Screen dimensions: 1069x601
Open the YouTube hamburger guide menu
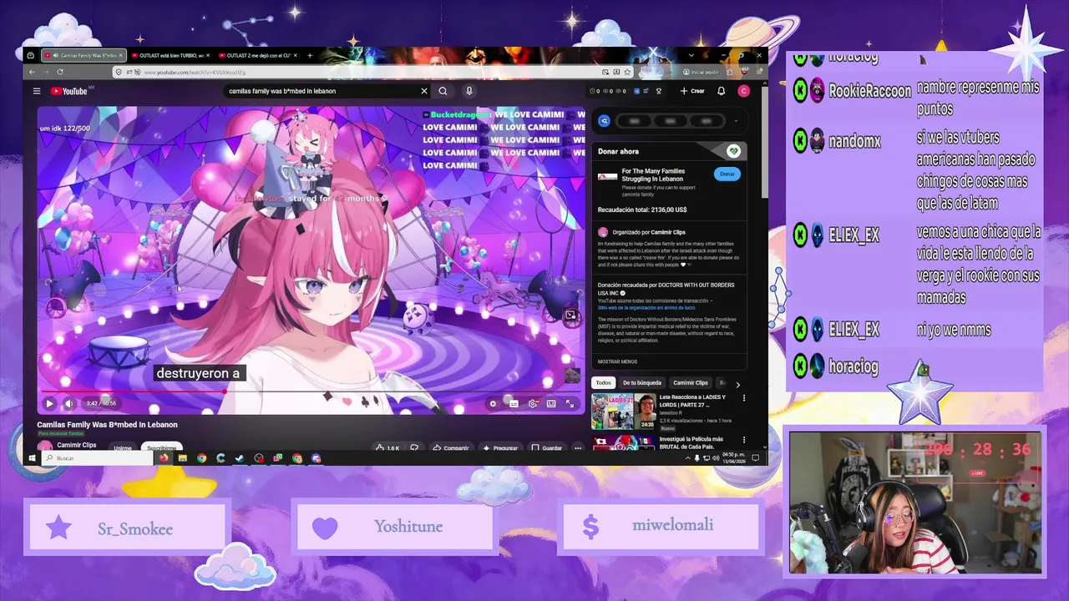[37, 91]
